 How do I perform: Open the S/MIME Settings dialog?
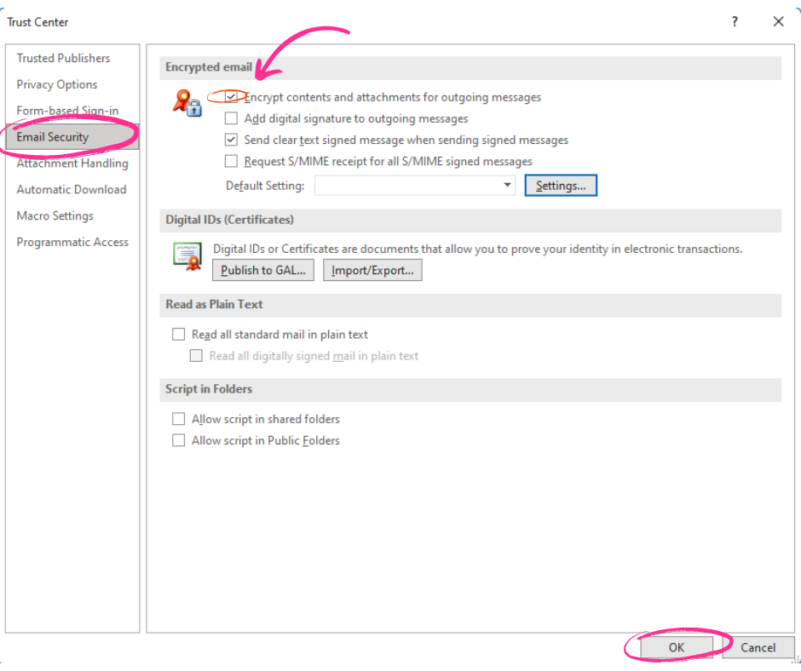(560, 185)
